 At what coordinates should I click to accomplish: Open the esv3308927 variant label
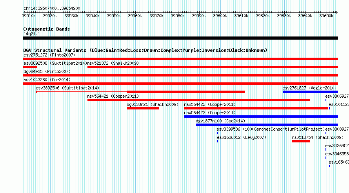click(337, 129)
